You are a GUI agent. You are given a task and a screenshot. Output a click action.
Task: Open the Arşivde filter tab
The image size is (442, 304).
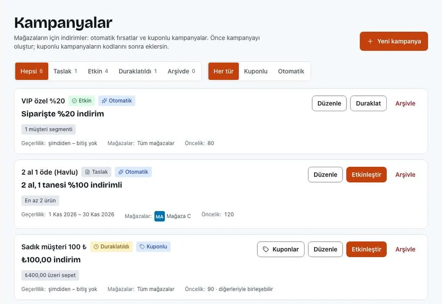[x=181, y=71]
